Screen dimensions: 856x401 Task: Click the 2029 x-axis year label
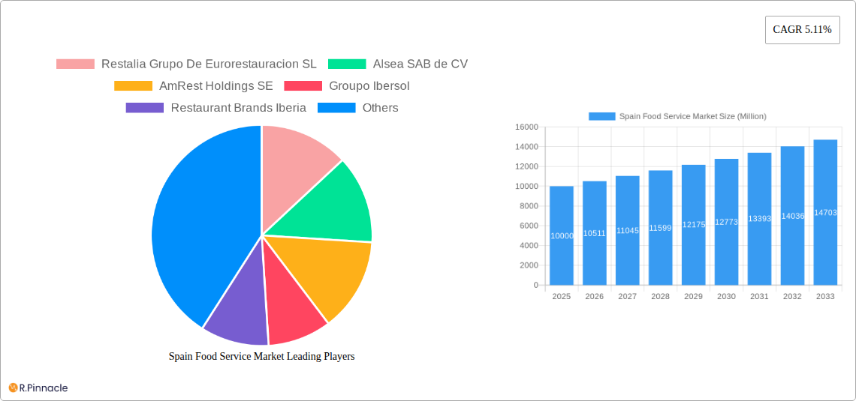coord(693,296)
